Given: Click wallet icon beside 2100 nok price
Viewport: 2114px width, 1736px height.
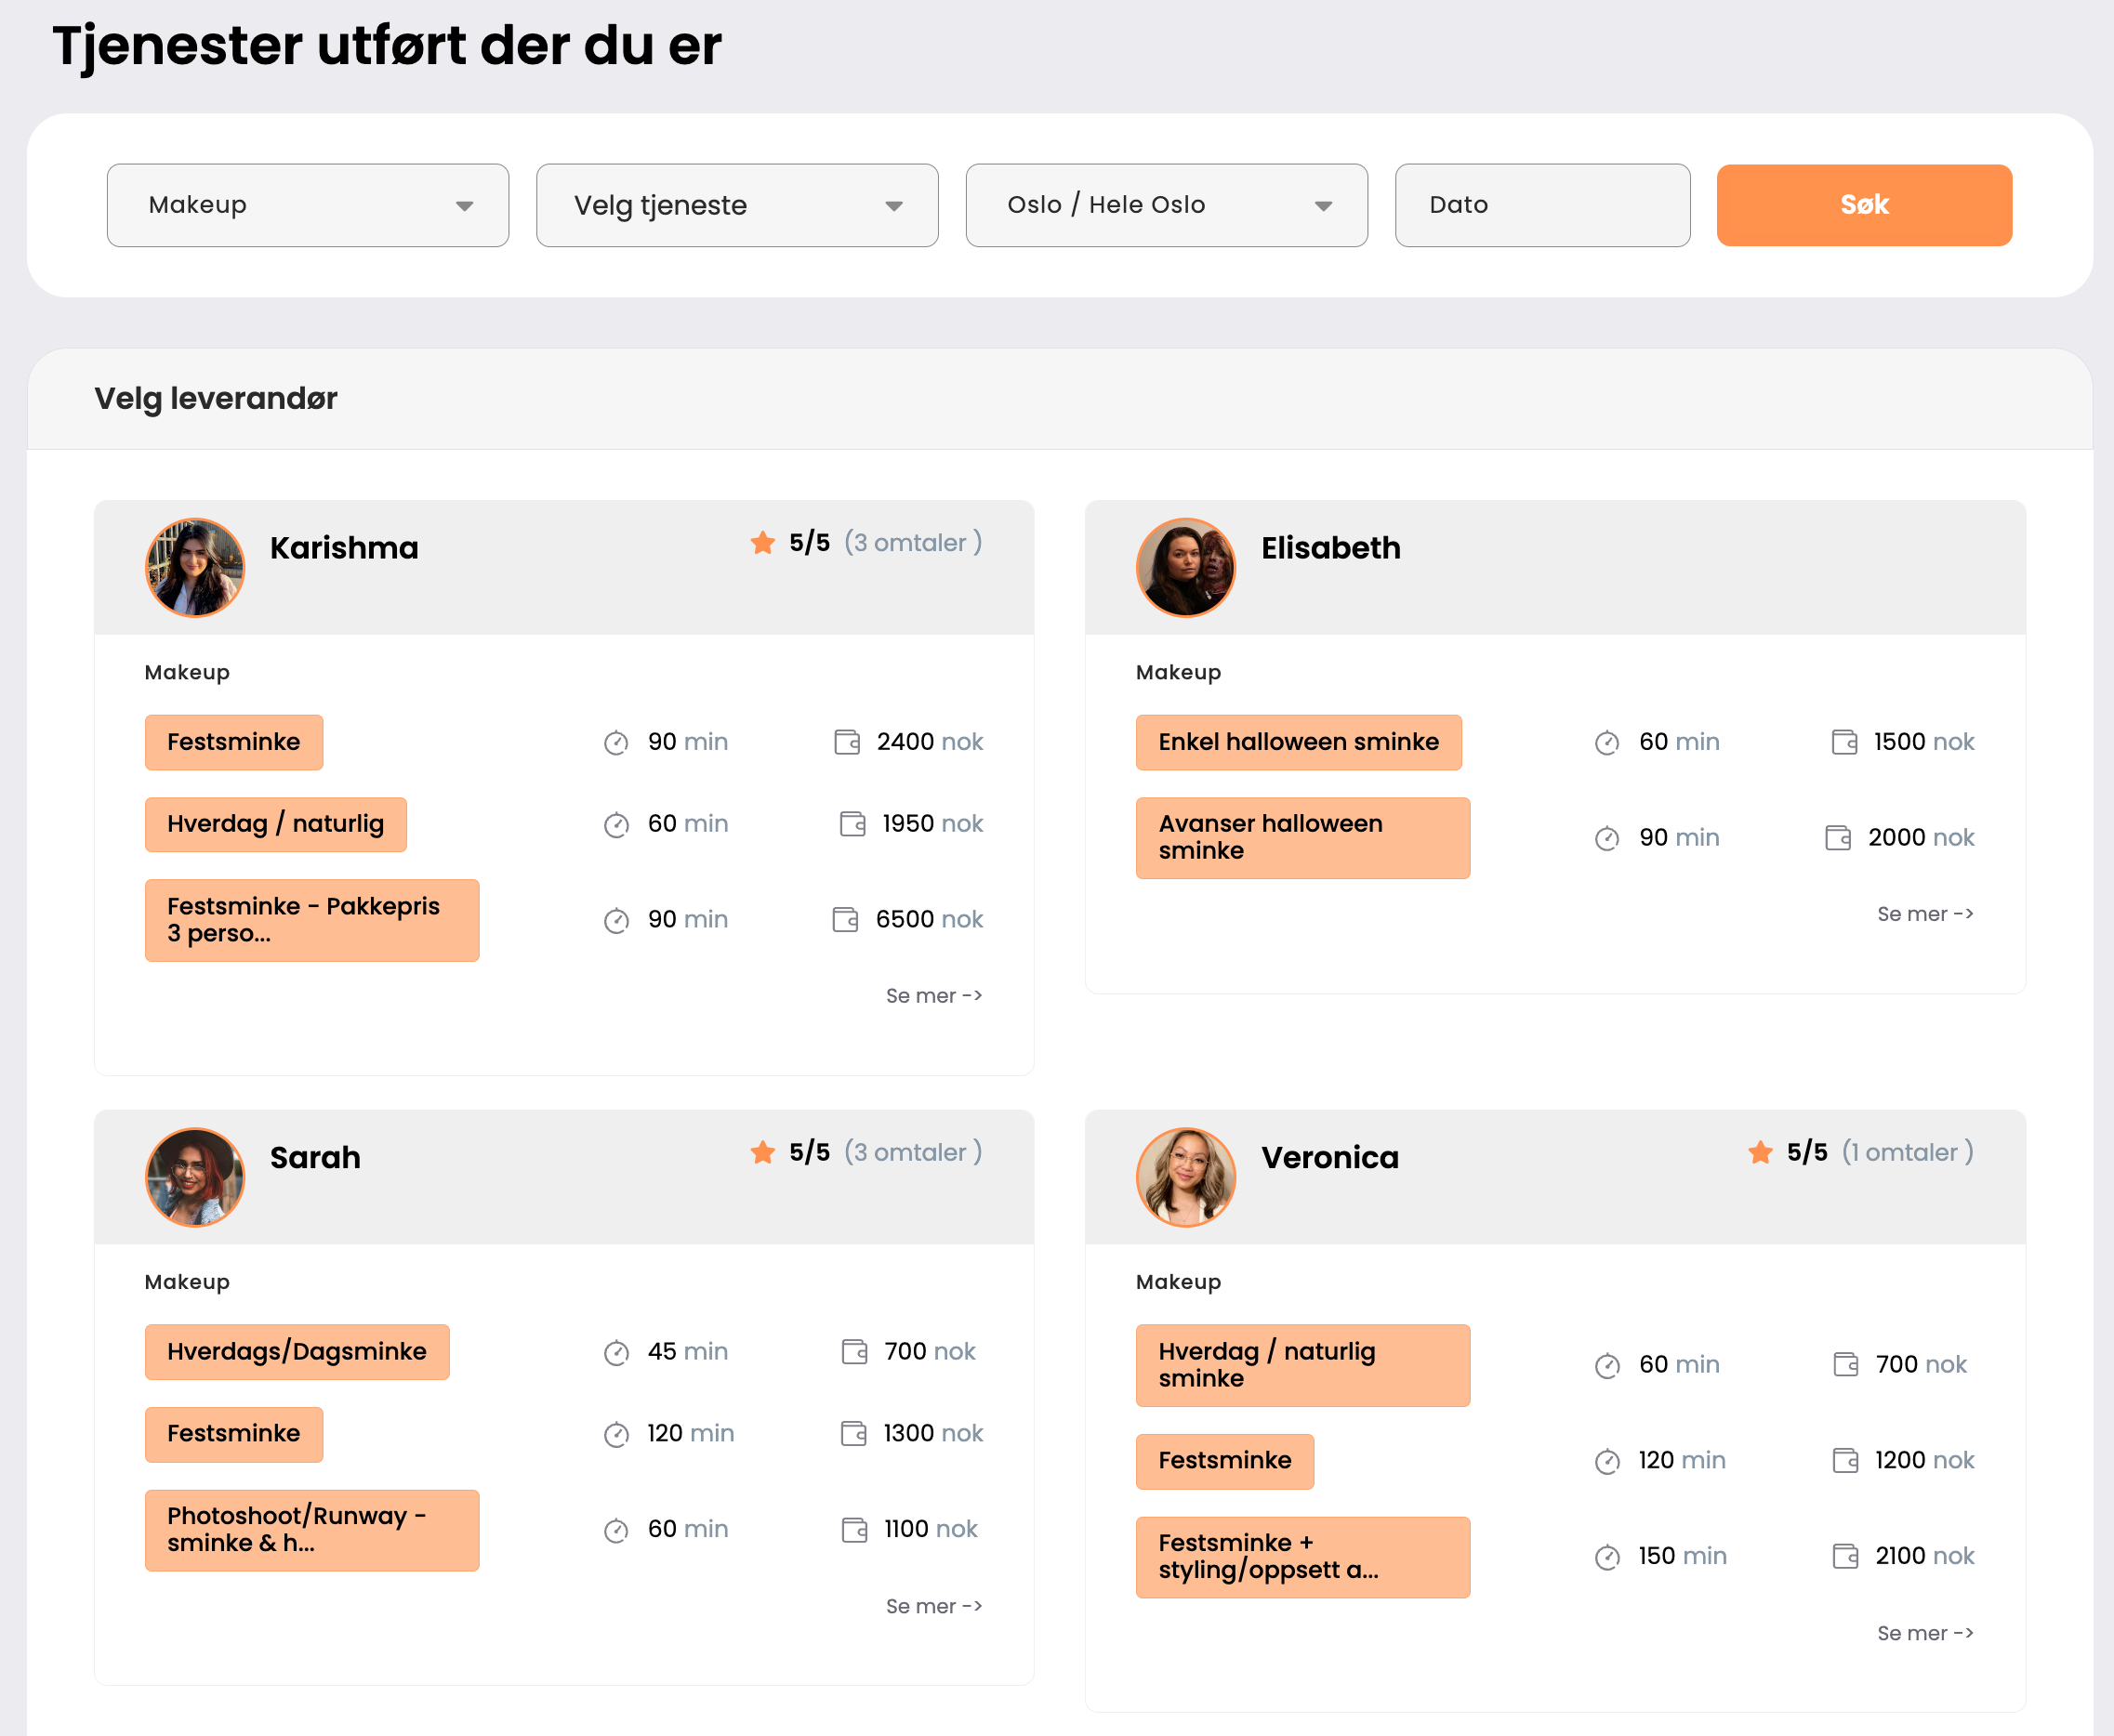Looking at the screenshot, I should click(x=1845, y=1557).
